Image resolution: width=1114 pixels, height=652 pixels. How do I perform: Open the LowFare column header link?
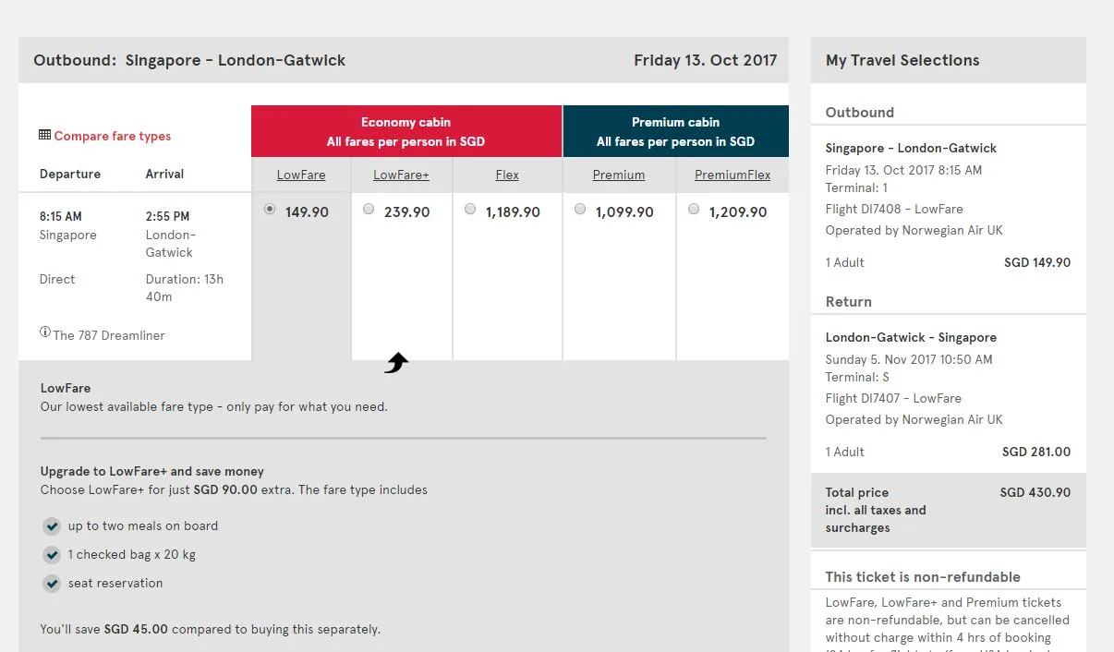[301, 175]
